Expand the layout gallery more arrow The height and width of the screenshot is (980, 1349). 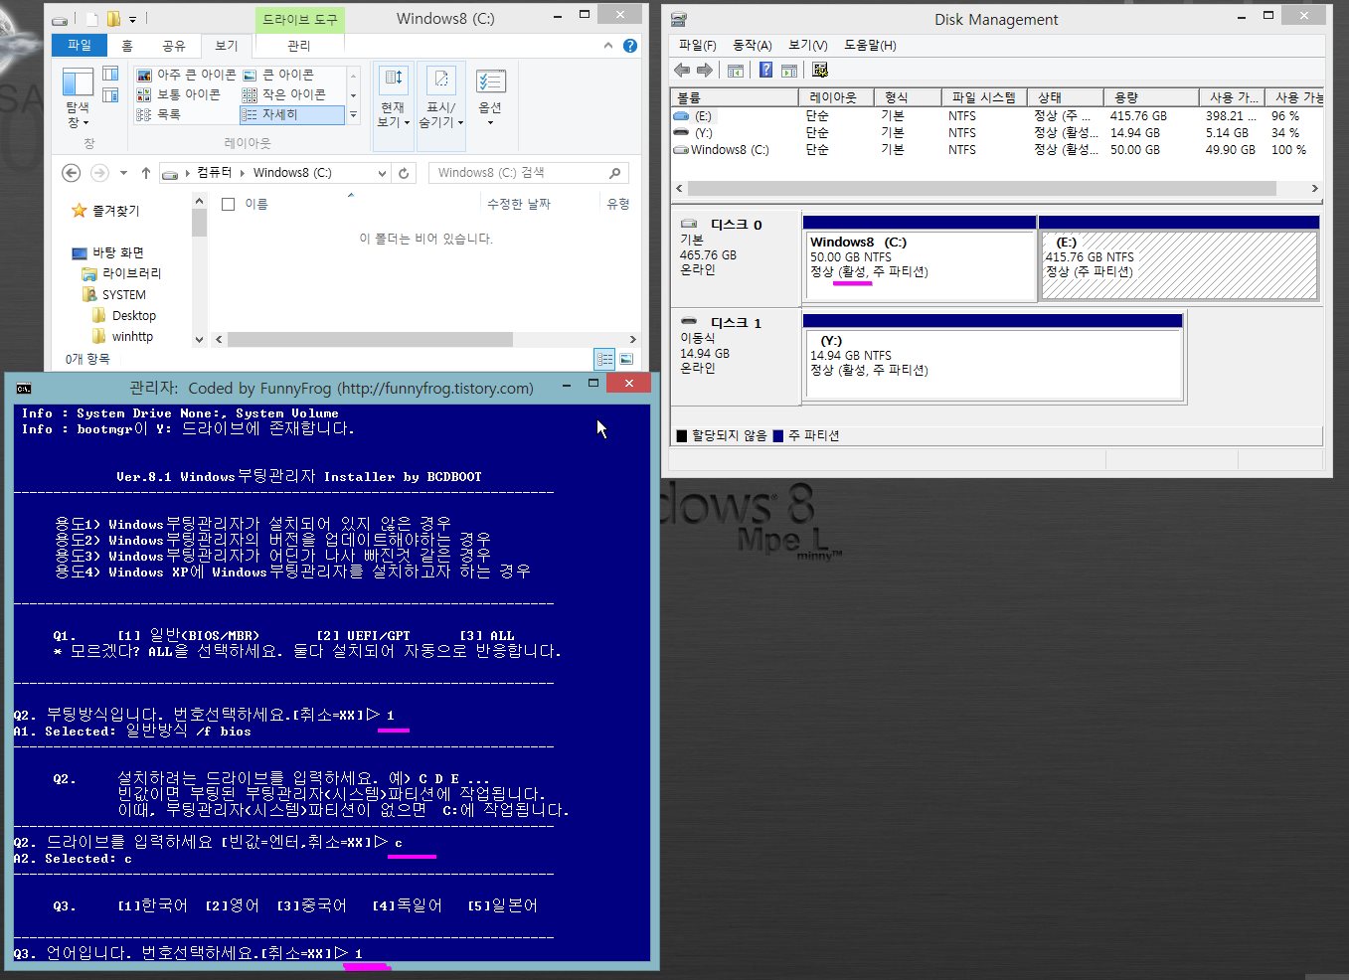(x=353, y=115)
